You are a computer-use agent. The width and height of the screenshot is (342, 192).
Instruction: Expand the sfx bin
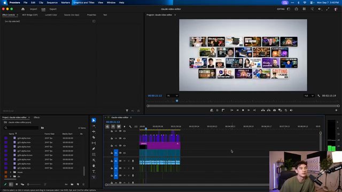11,177
